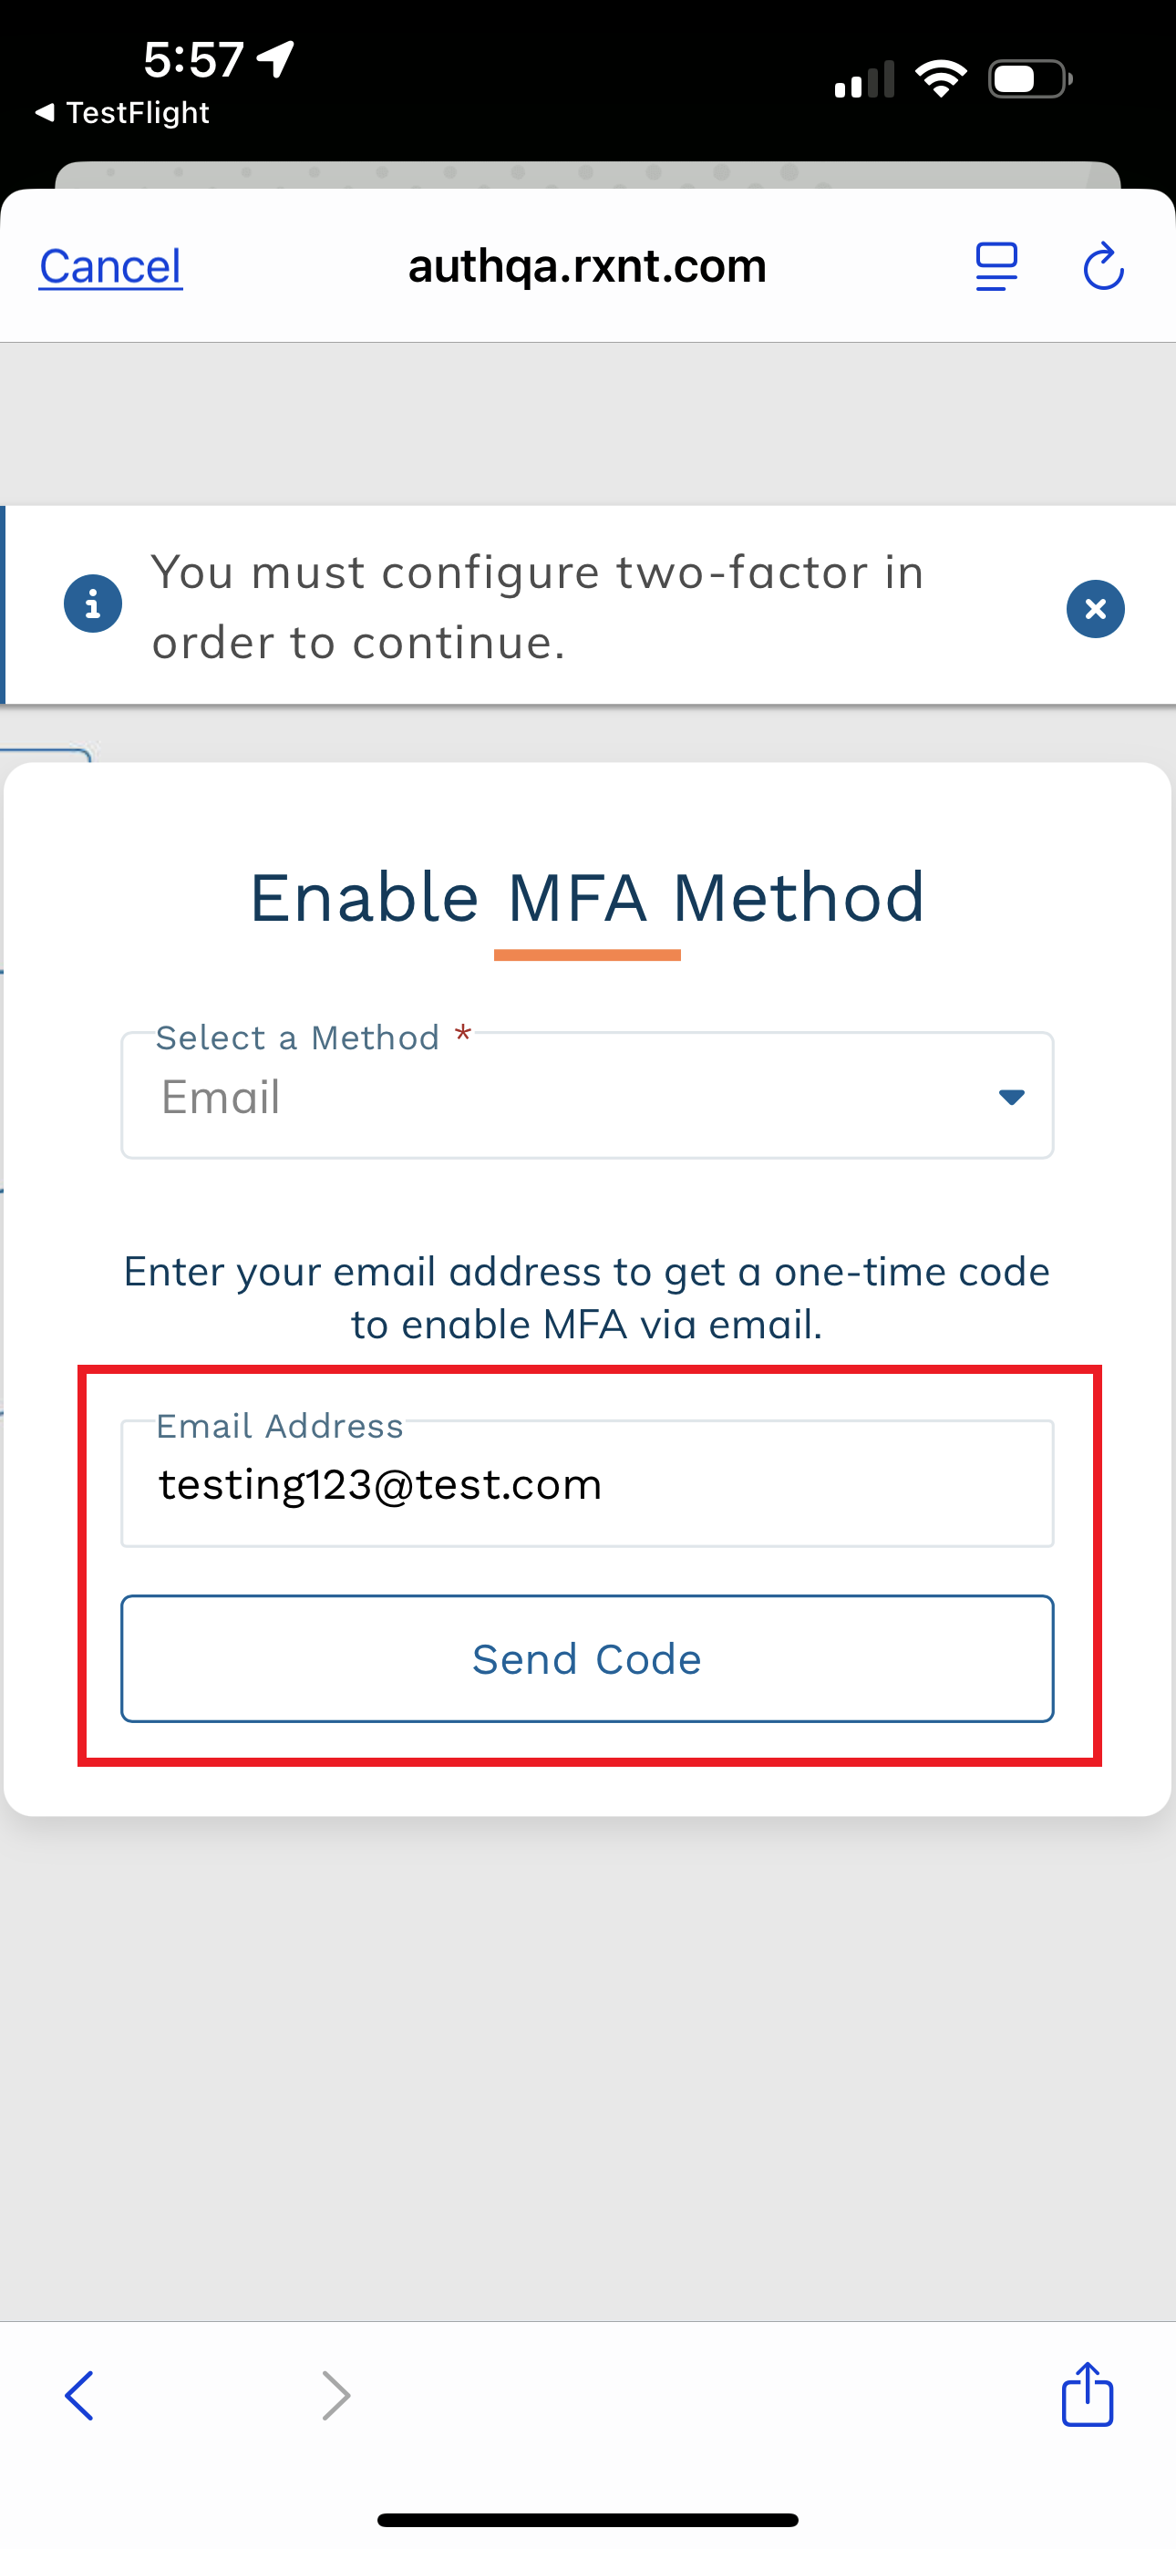Viewport: 1176px width, 2549px height.
Task: Tap the battery status icon
Action: click(x=1029, y=79)
